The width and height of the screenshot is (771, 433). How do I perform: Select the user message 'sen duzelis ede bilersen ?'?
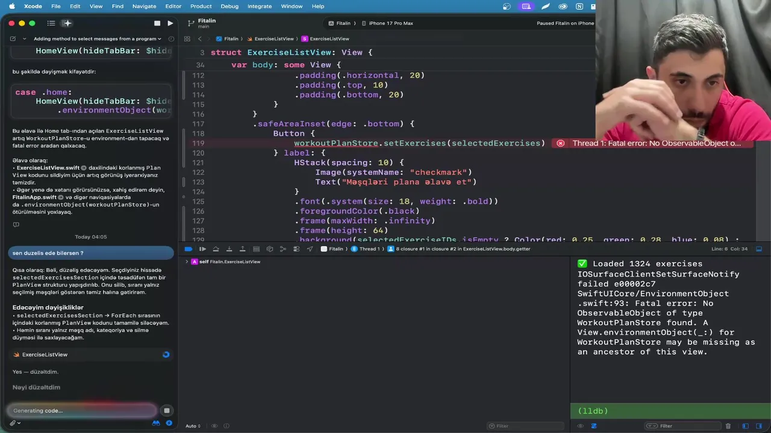[x=91, y=253]
